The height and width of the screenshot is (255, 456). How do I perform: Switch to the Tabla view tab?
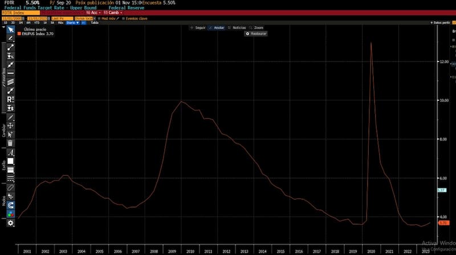point(95,23)
